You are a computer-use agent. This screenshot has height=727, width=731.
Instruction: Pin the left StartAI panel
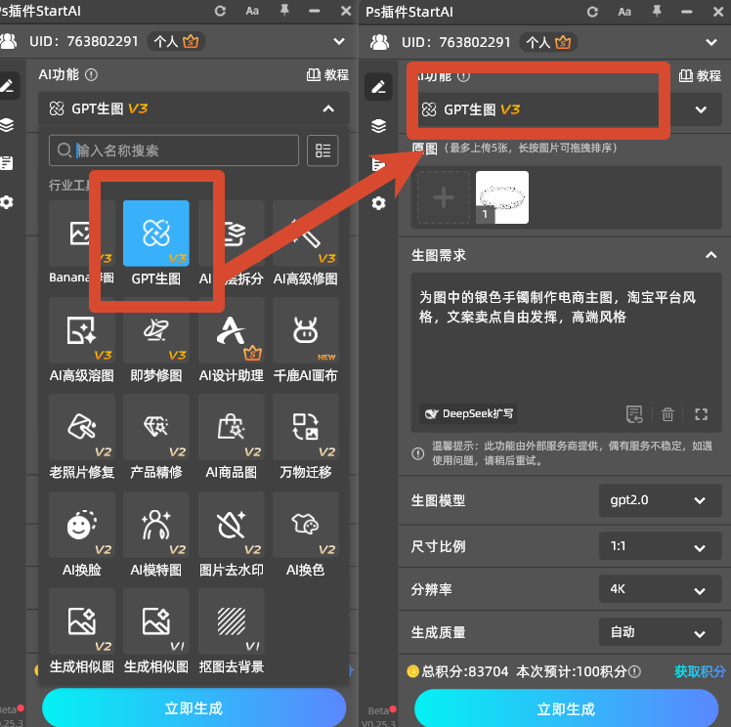click(x=284, y=10)
